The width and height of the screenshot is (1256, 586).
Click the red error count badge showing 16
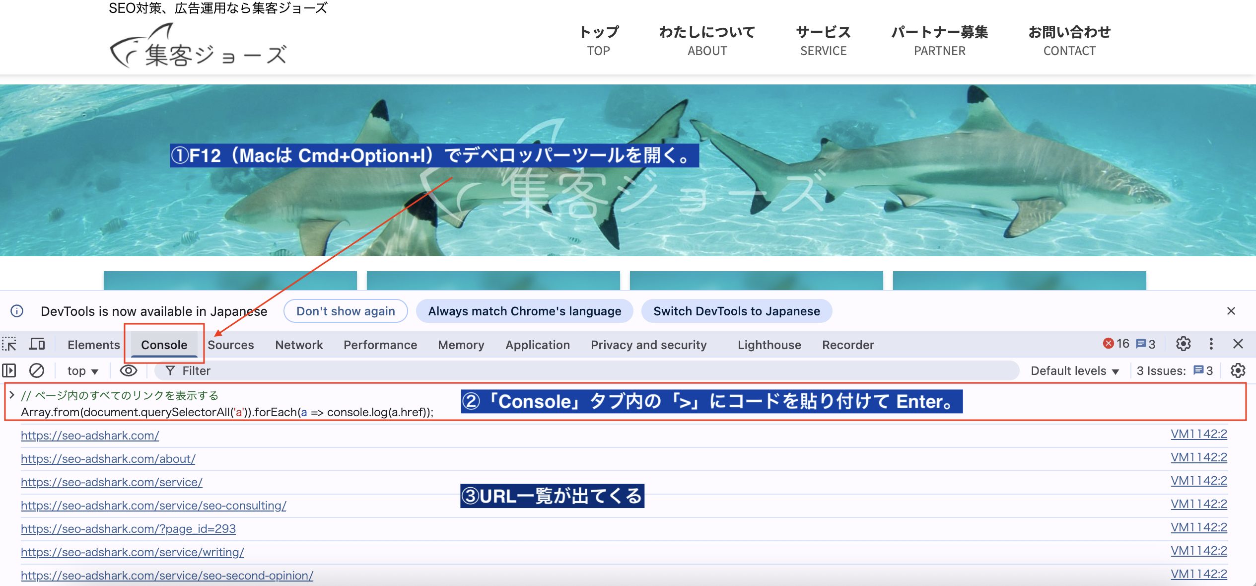[x=1113, y=343]
